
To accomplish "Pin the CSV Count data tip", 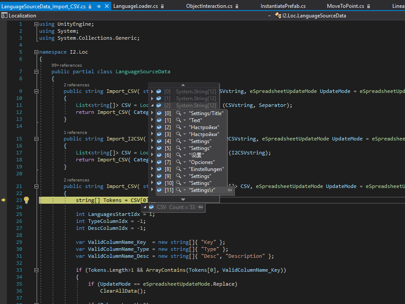I will coord(201,207).
